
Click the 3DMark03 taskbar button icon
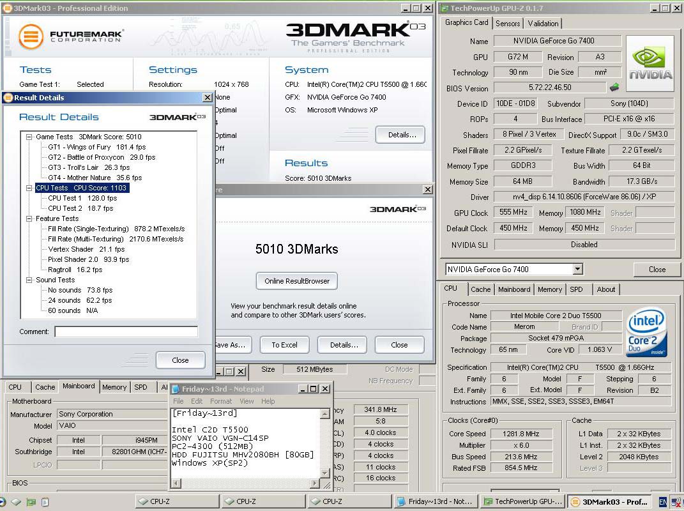[575, 502]
